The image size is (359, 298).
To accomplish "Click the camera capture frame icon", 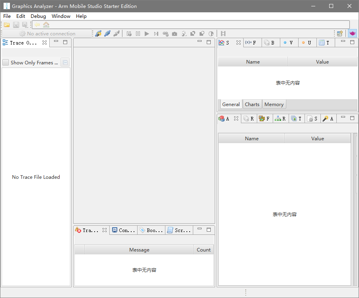I will point(175,34).
